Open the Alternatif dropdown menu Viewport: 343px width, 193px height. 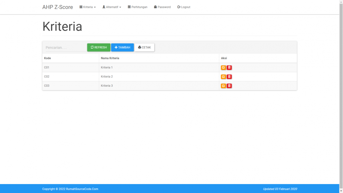[111, 7]
